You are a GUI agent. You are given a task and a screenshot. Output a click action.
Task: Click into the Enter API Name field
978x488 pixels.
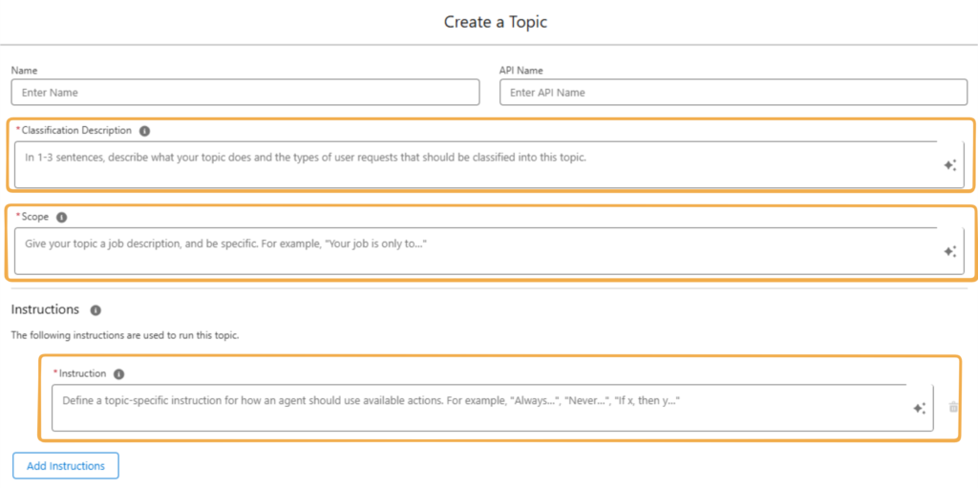point(733,93)
